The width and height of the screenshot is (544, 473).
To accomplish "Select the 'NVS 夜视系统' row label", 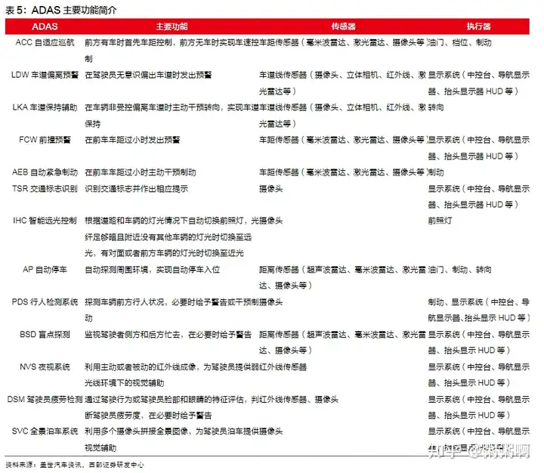I will click(x=45, y=366).
